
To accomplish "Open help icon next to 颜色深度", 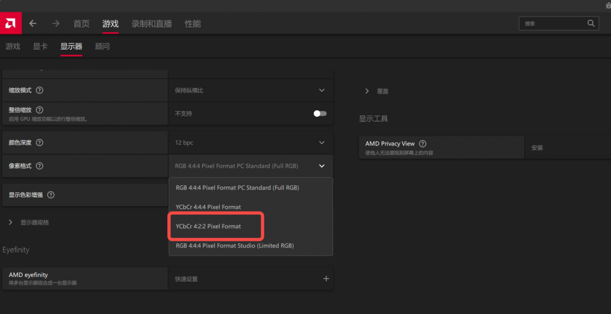I will click(39, 142).
